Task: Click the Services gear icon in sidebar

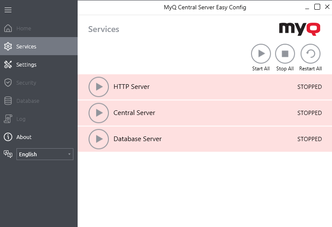Action: click(x=8, y=46)
